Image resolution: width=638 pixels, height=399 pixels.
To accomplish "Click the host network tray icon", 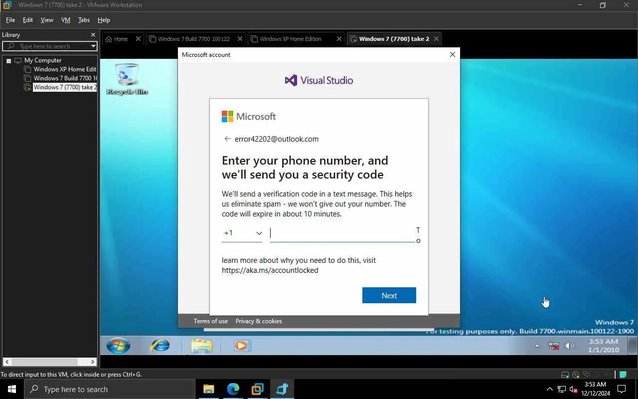I will [x=562, y=389].
